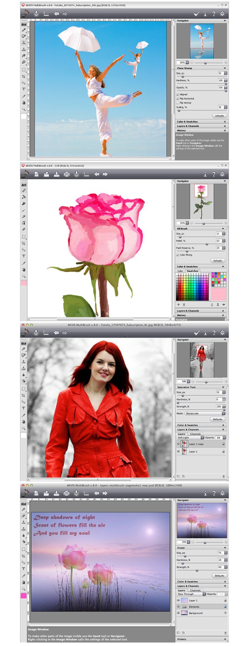Switch the Std toolbar mode in the dancer window

(x=24, y=24)
